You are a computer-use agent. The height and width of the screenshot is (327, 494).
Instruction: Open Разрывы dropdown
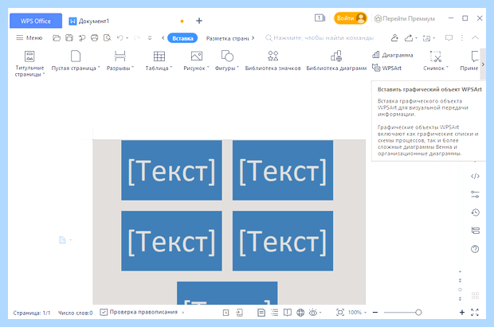coord(120,60)
